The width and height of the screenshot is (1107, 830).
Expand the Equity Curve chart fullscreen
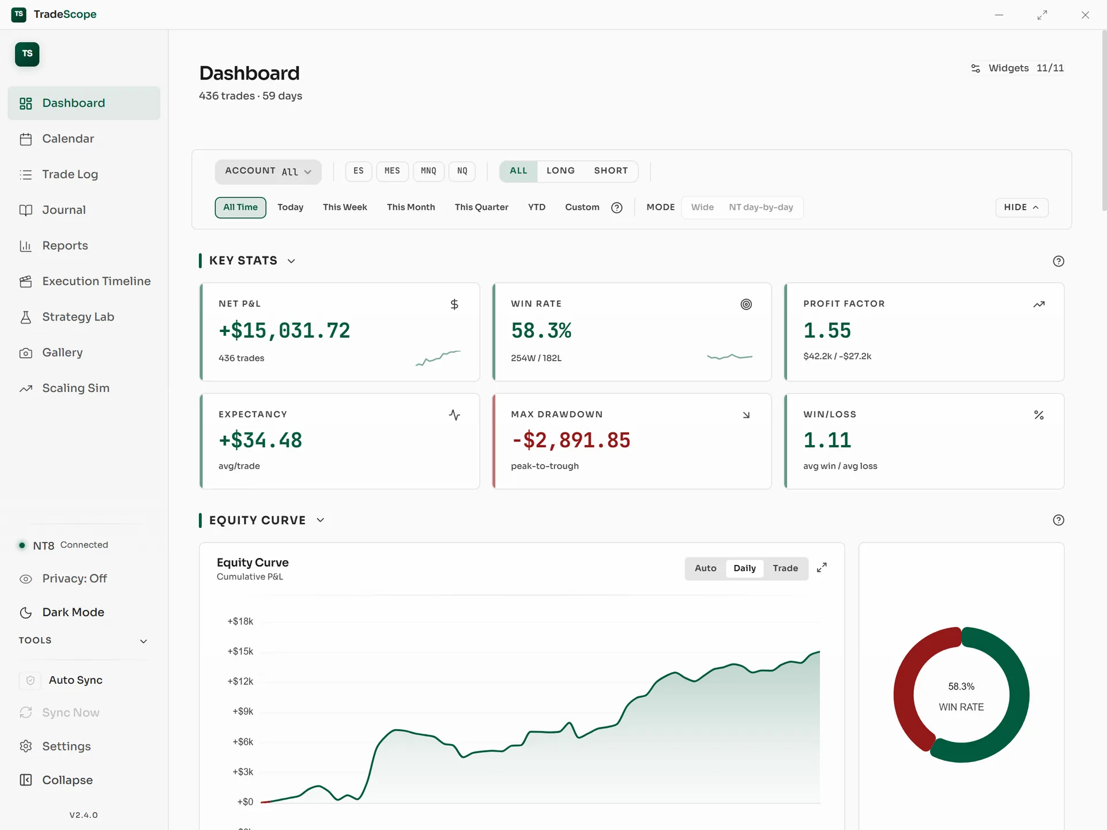(822, 568)
